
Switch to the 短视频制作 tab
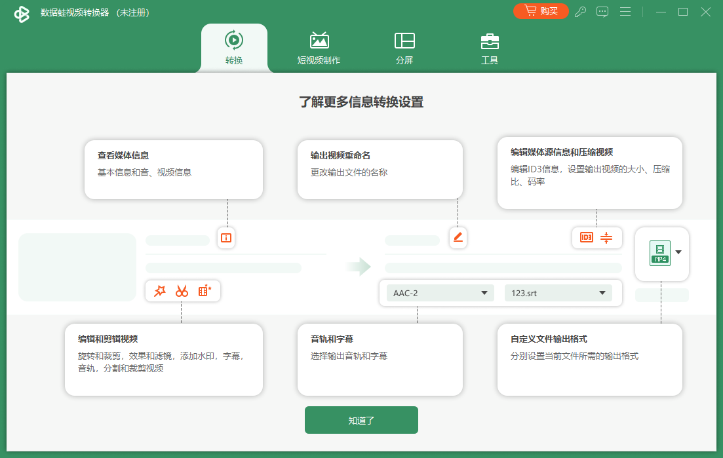319,47
